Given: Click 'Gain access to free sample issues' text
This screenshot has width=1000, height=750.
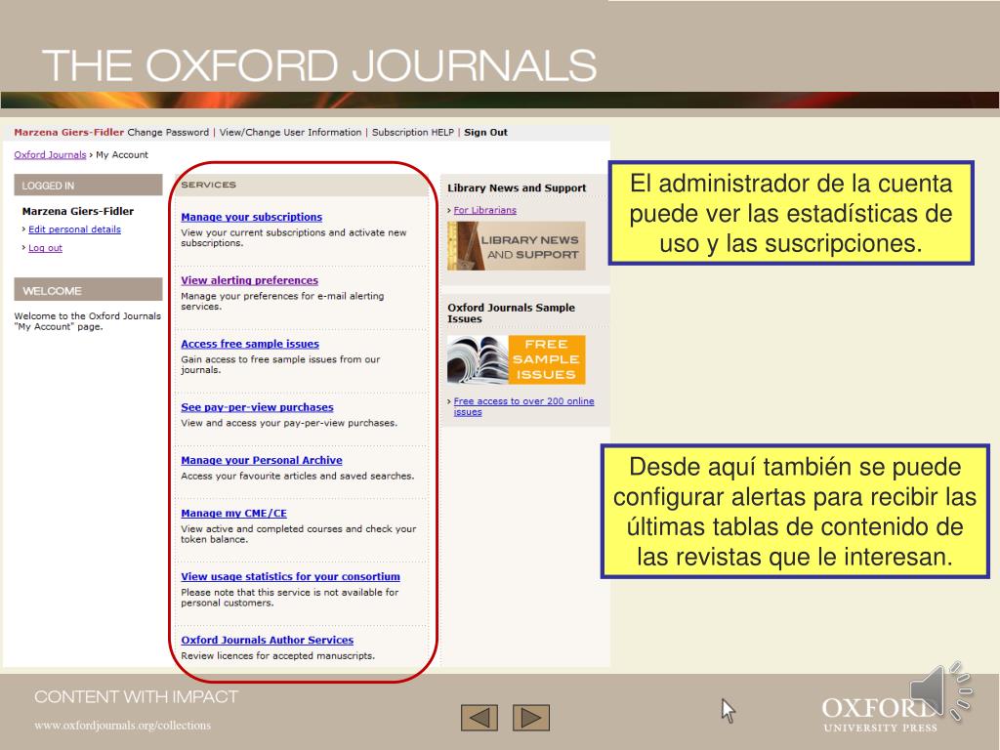Looking at the screenshot, I should pyautogui.click(x=280, y=364).
